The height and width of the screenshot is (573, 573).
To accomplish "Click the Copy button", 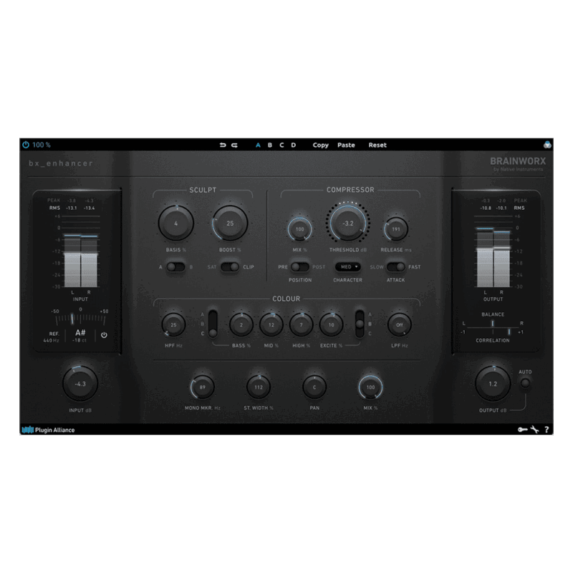I will click(x=320, y=145).
